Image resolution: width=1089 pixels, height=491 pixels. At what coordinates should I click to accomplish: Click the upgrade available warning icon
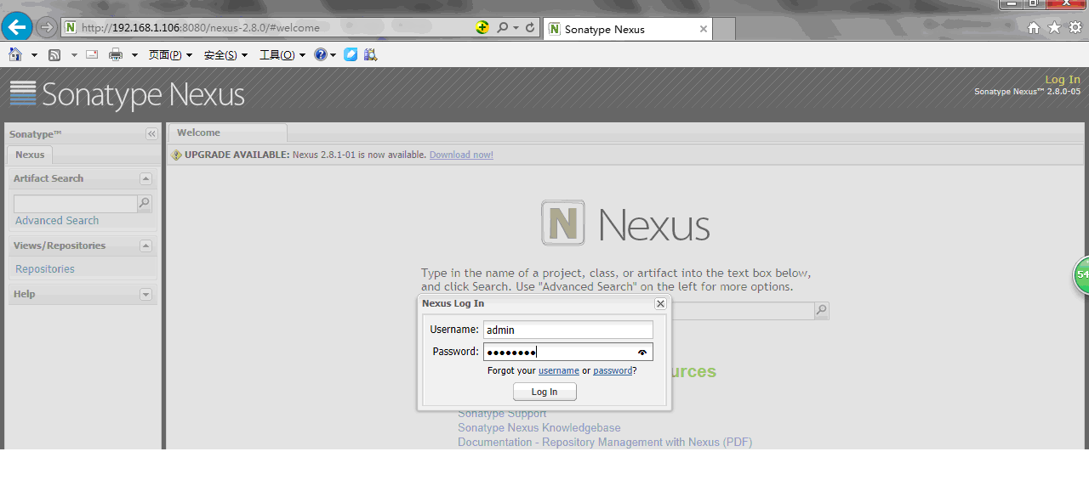click(x=177, y=155)
